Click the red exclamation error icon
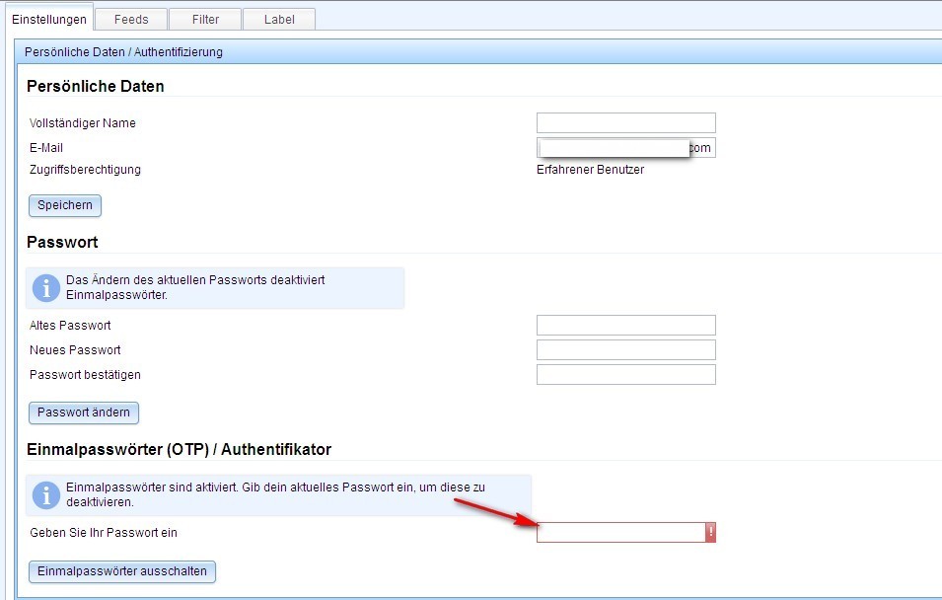 [x=710, y=533]
